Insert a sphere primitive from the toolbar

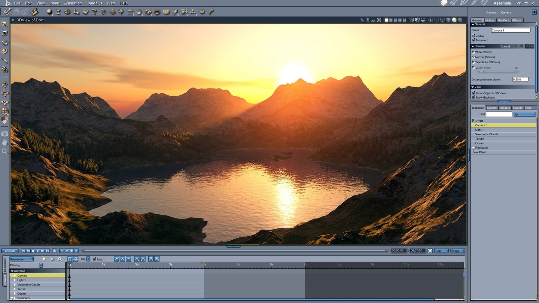pyautogui.click(x=50, y=12)
